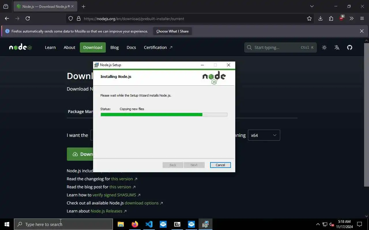Viewport: 369px width, 230px height.
Task: Click the uBlock Origin extension icon
Action: (341, 18)
